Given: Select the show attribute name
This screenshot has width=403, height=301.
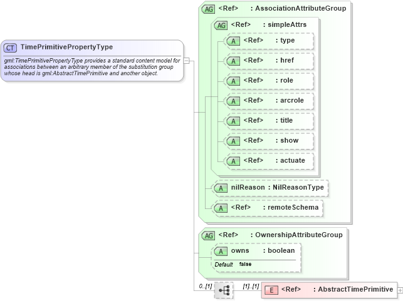Looking at the screenshot, I should [289, 140].
